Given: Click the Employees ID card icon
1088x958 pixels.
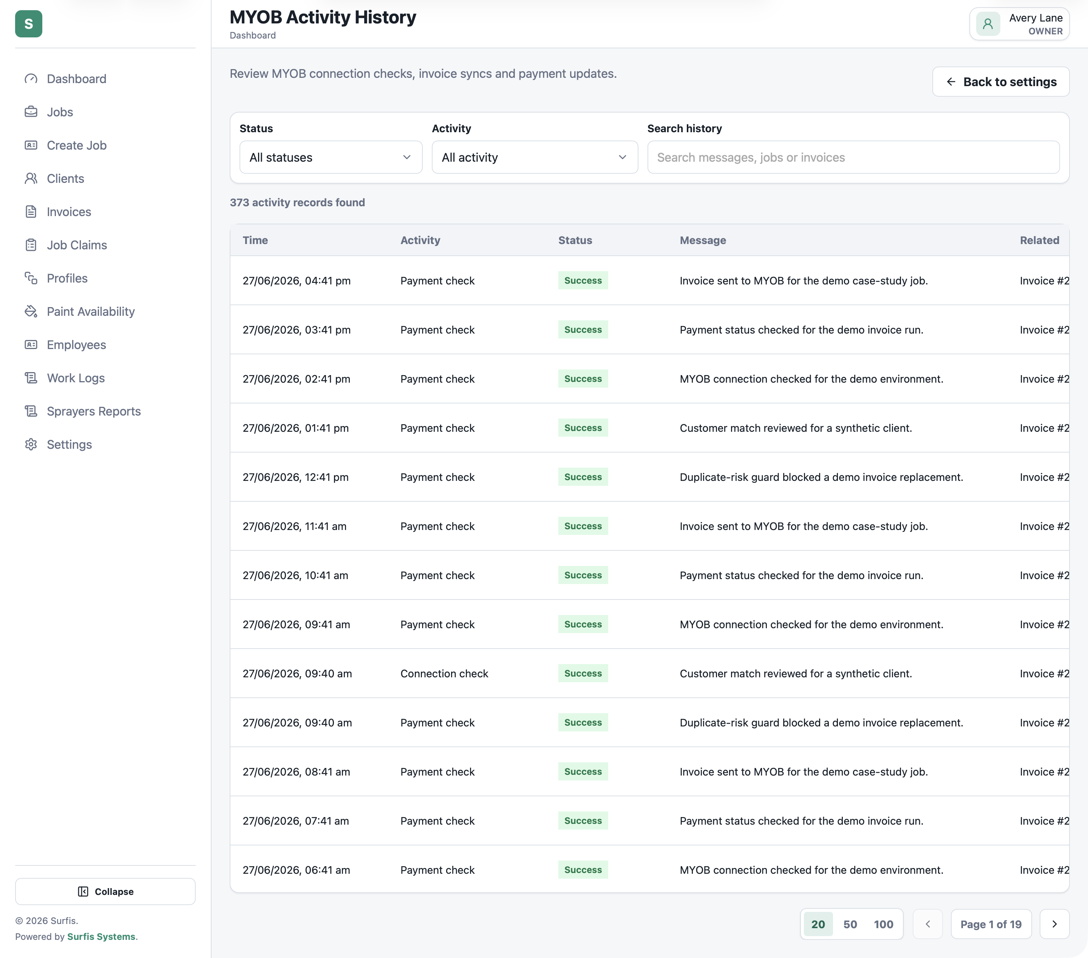Looking at the screenshot, I should pos(31,345).
